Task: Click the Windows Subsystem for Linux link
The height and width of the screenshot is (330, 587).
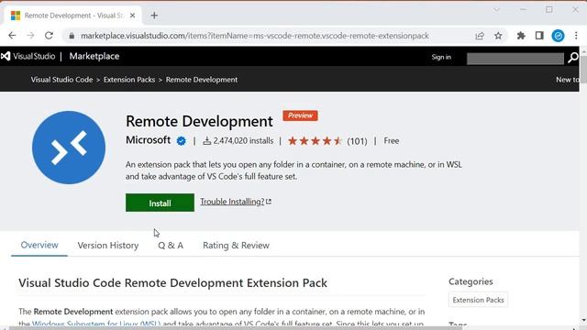Action: [x=96, y=324]
